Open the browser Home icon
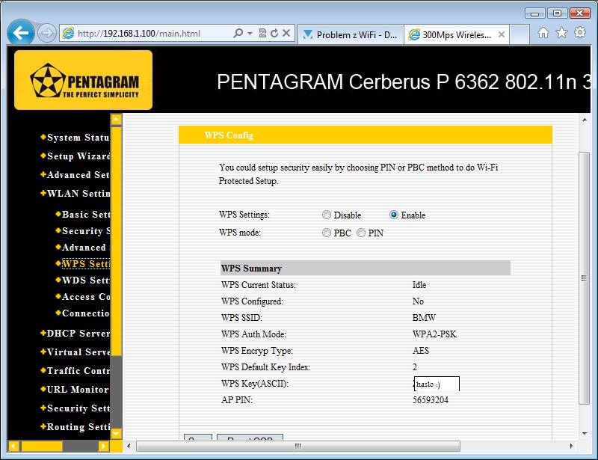 [x=543, y=33]
